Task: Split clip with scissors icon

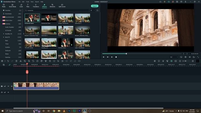Action: [20, 61]
